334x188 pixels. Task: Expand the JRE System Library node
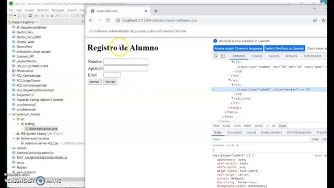pos(14,134)
